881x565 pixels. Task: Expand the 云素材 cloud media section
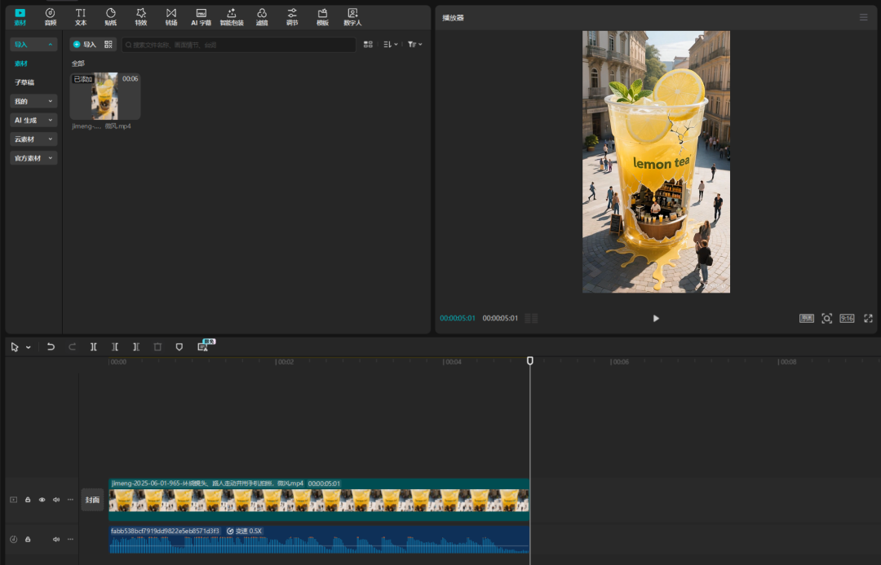33,139
